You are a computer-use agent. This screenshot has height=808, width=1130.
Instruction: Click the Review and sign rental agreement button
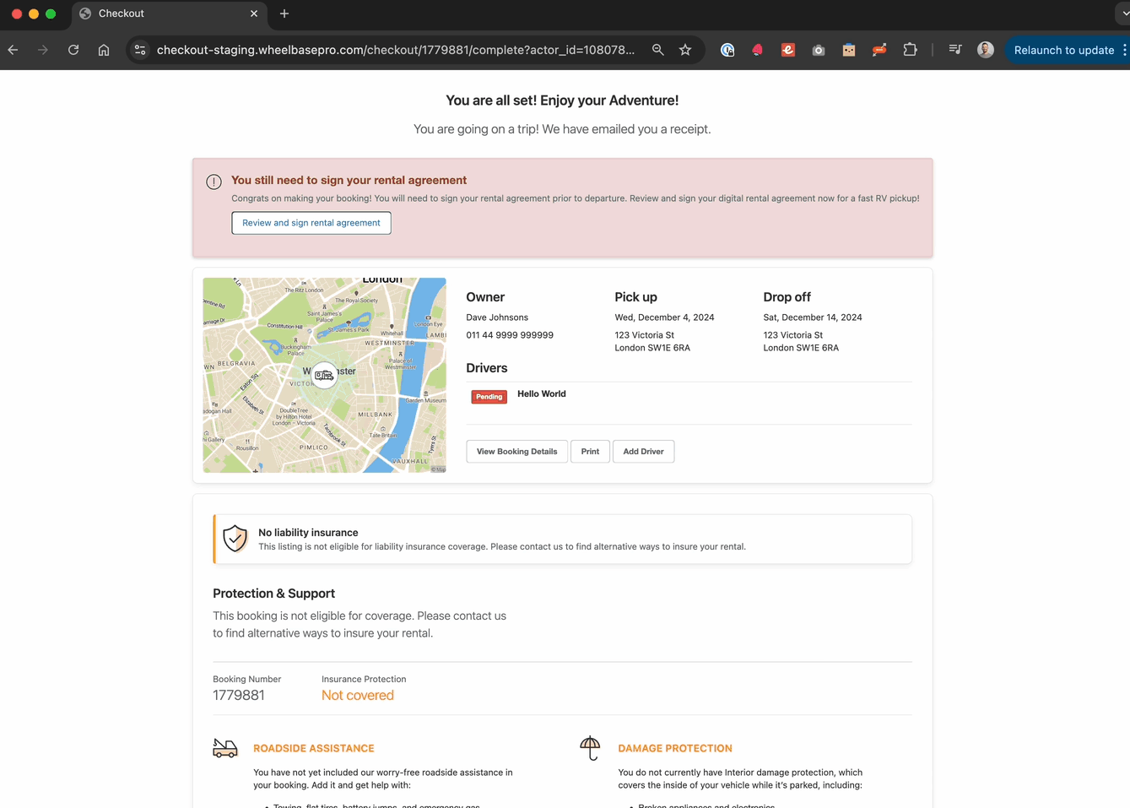point(311,223)
